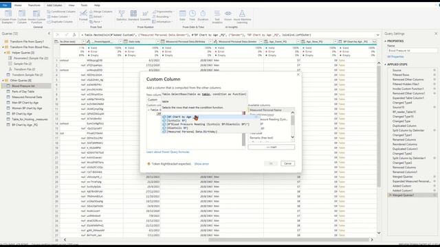Click the Scientific ribbon icon

click(x=145, y=15)
